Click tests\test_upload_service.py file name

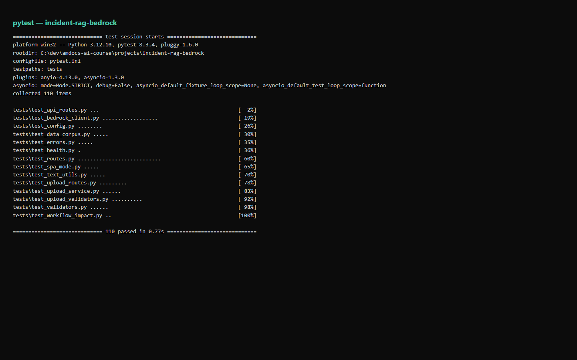click(56, 191)
